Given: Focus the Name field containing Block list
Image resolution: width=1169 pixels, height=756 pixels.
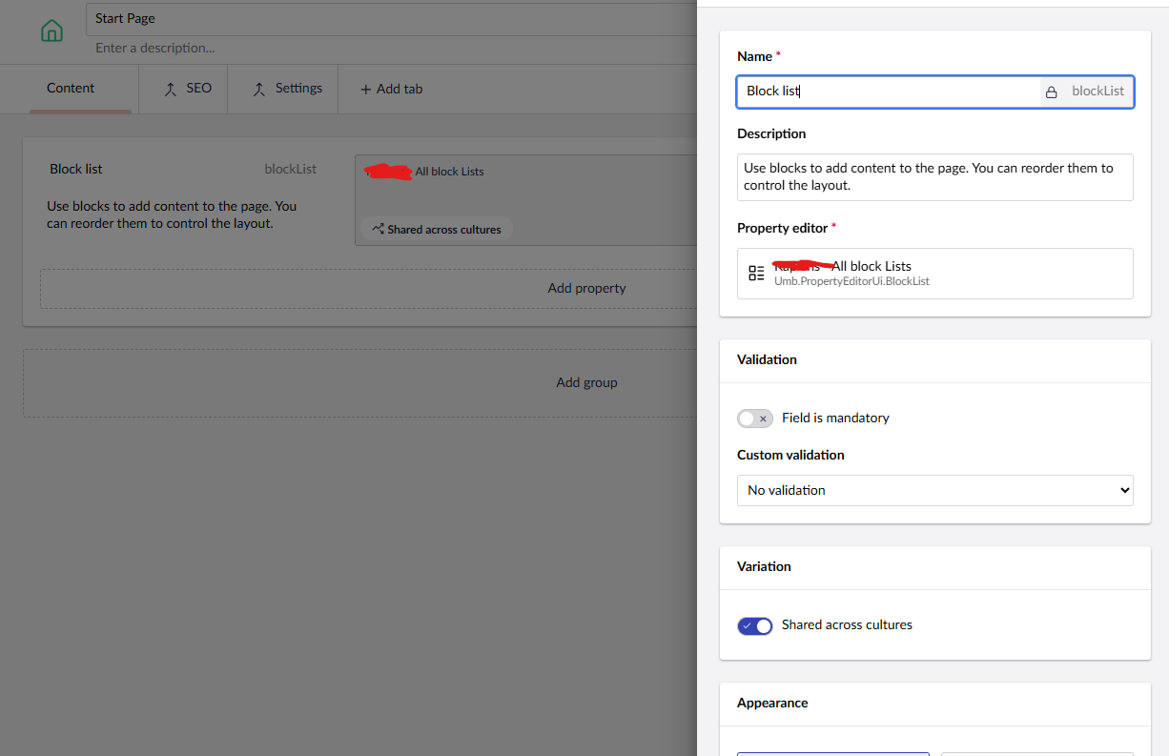Looking at the screenshot, I should tap(887, 92).
